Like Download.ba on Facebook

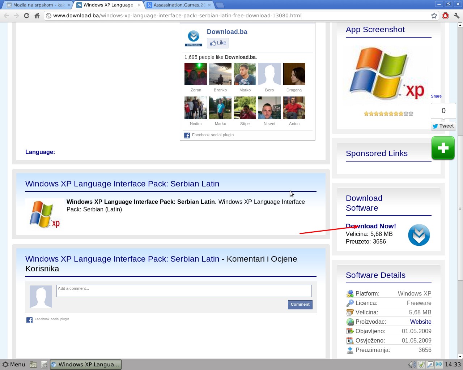point(218,43)
